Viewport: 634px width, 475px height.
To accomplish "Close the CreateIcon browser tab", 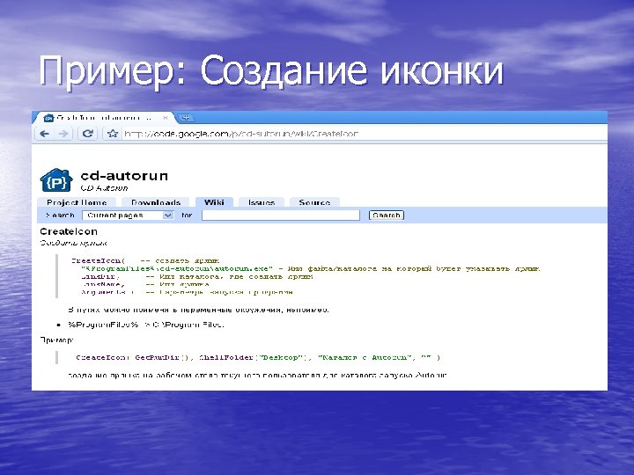I will tap(166, 118).
